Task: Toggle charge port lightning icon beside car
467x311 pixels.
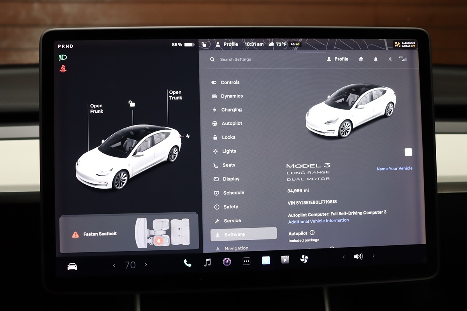Action: pyautogui.click(x=188, y=136)
